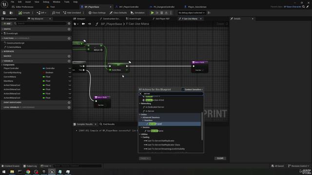The image size is (312, 175).
Task: Switch to the INT_PlayerController tab
Action: pyautogui.click(x=129, y=7)
